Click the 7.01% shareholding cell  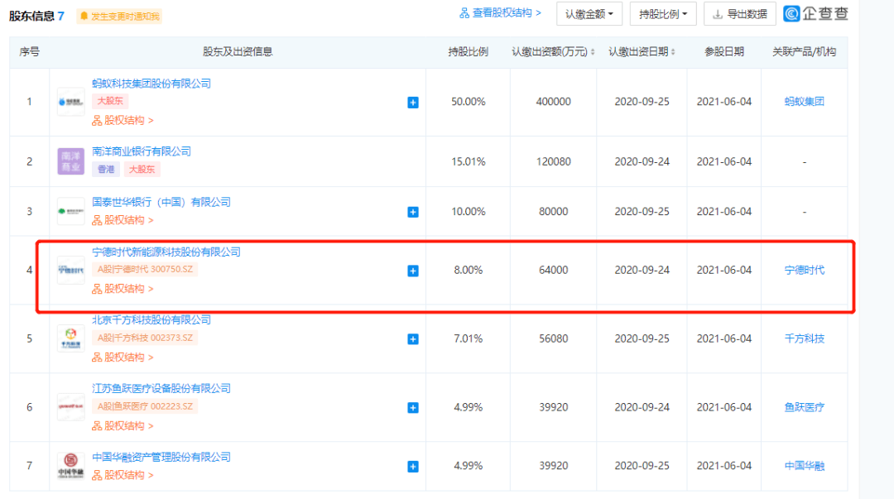[468, 338]
